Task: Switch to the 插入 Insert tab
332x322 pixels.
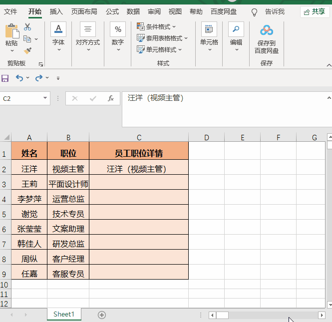Action: [x=56, y=11]
